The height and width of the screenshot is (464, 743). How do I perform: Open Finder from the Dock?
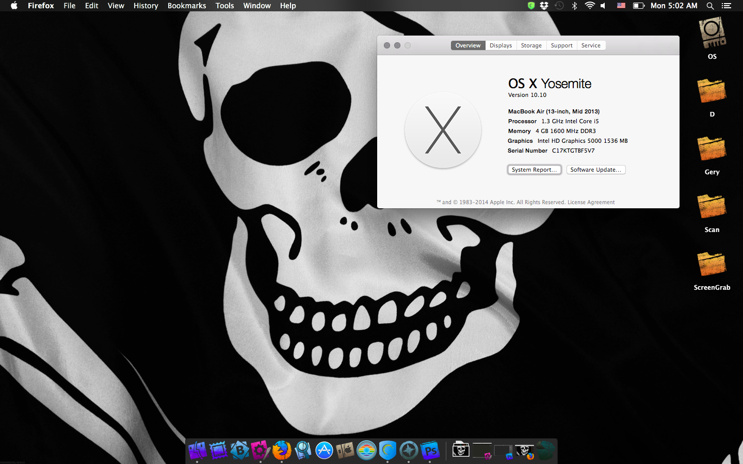click(197, 451)
